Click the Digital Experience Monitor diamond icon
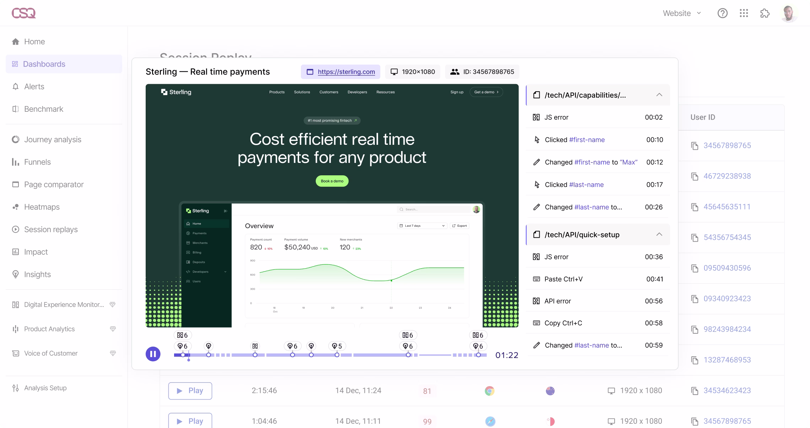This screenshot has height=428, width=810. (x=113, y=304)
